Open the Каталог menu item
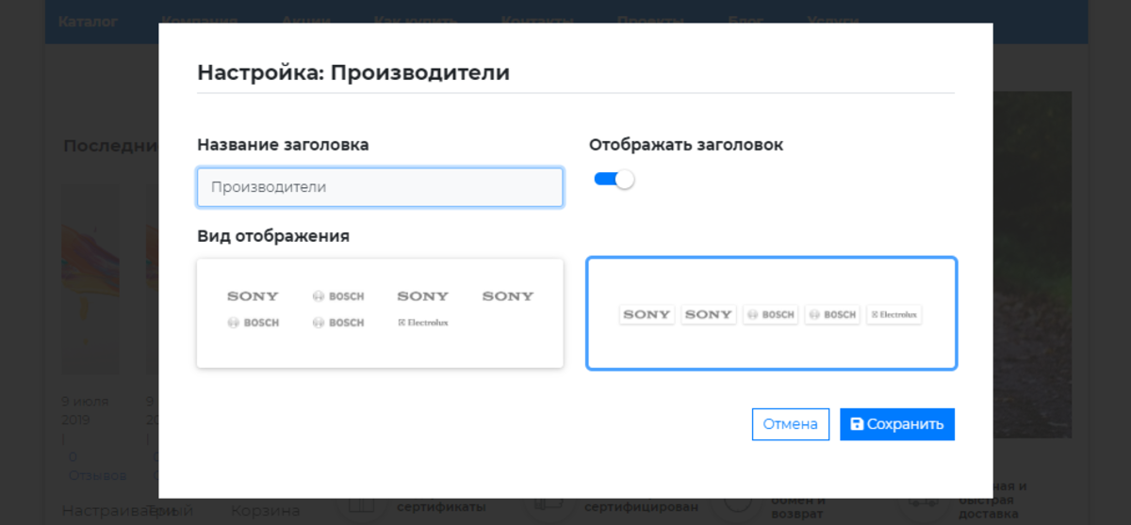Image resolution: width=1131 pixels, height=525 pixels. [x=88, y=21]
